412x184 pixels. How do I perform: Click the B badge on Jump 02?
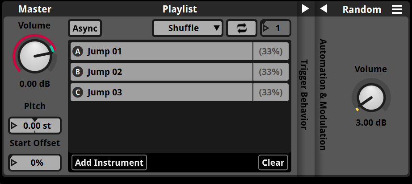click(78, 72)
